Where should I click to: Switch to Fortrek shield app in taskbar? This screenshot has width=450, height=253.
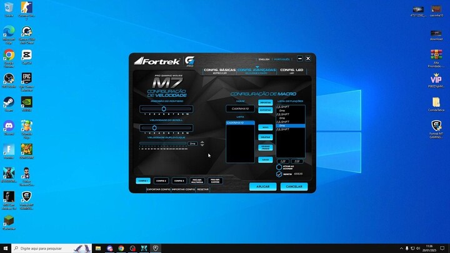[156, 249]
